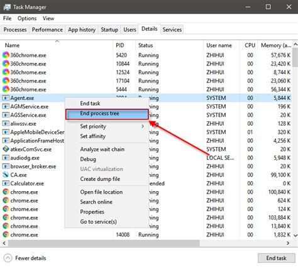Click the Task Manager title bar icon
The image size is (298, 269).
pos(7,7)
